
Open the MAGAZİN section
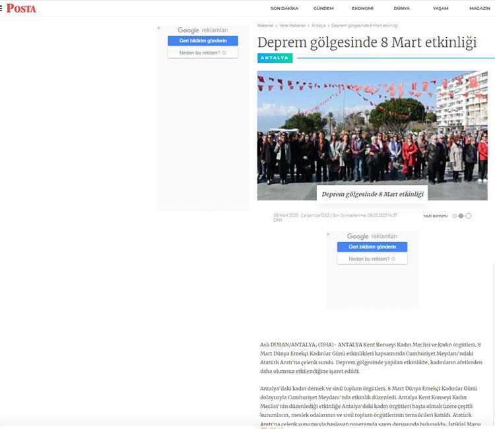(480, 8)
